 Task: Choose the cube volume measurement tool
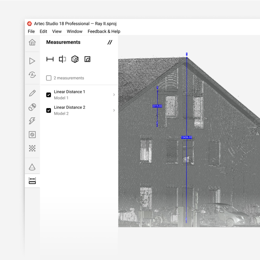pos(75,59)
